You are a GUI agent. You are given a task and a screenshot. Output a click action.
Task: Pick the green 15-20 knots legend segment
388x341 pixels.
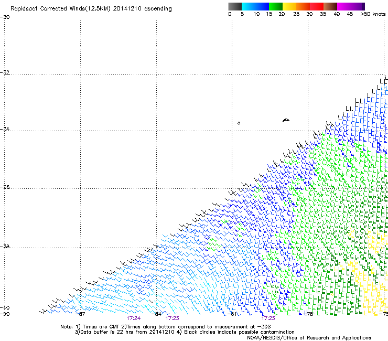click(276, 6)
